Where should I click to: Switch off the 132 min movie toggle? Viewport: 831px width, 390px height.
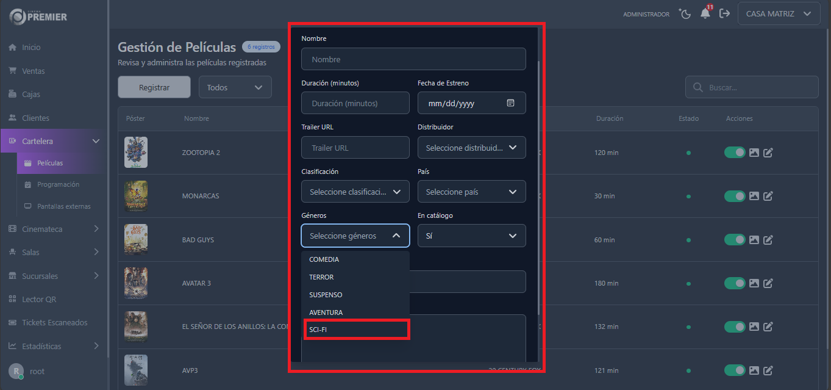pyautogui.click(x=735, y=327)
